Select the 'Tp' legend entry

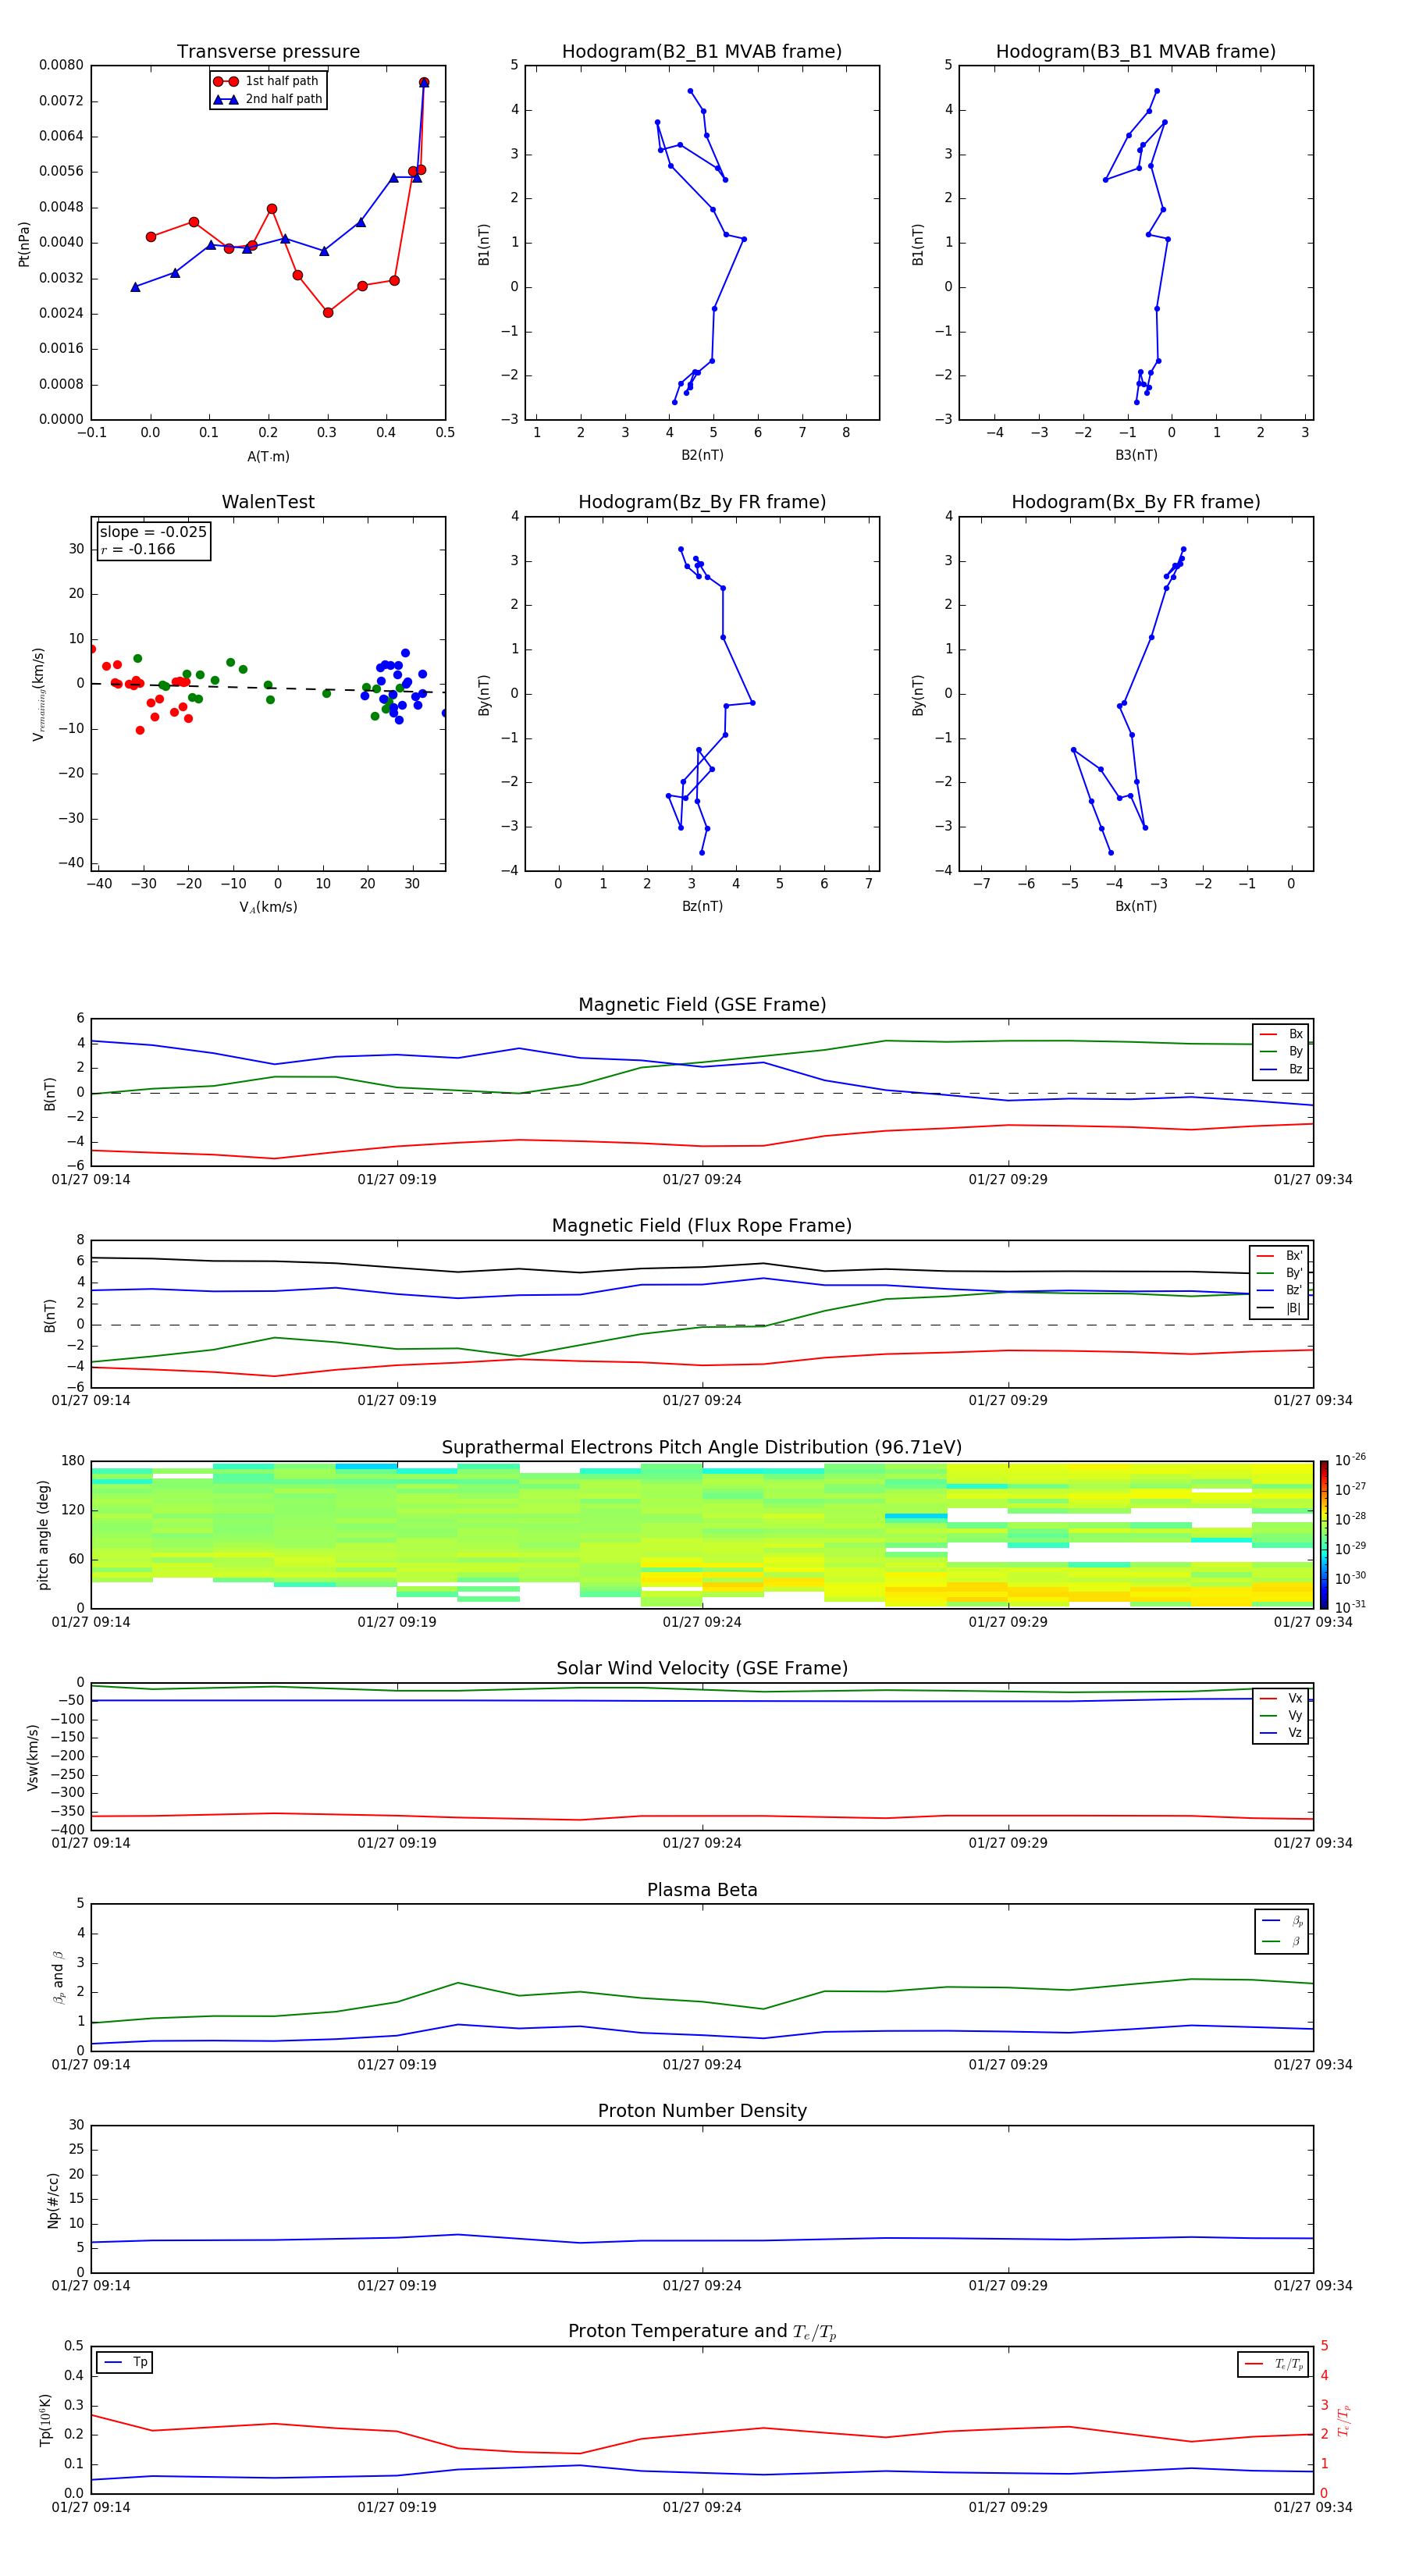tap(125, 2363)
